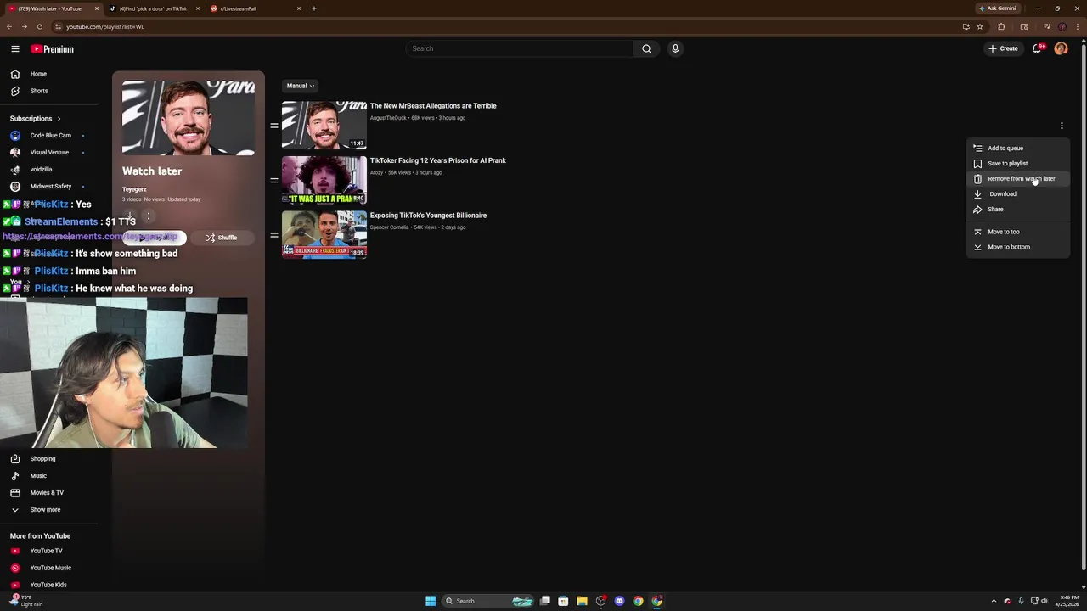Open the YouTube account avatar menu
This screenshot has height=611, width=1087.
1061,48
